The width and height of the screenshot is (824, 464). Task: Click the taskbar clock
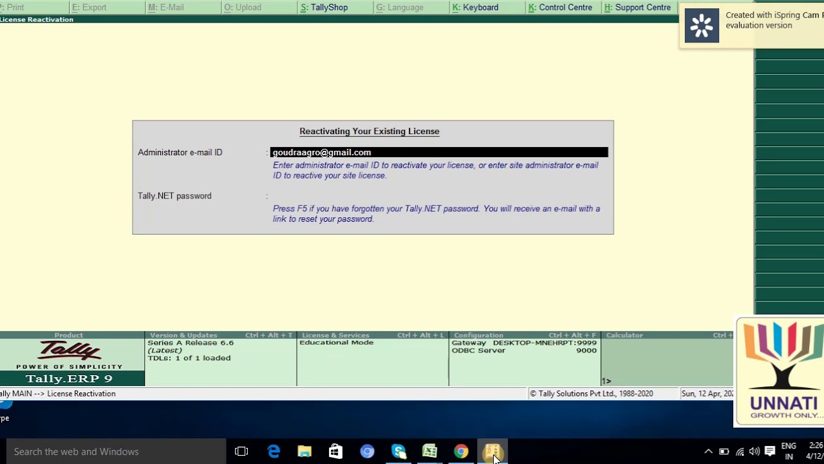pyautogui.click(x=815, y=452)
